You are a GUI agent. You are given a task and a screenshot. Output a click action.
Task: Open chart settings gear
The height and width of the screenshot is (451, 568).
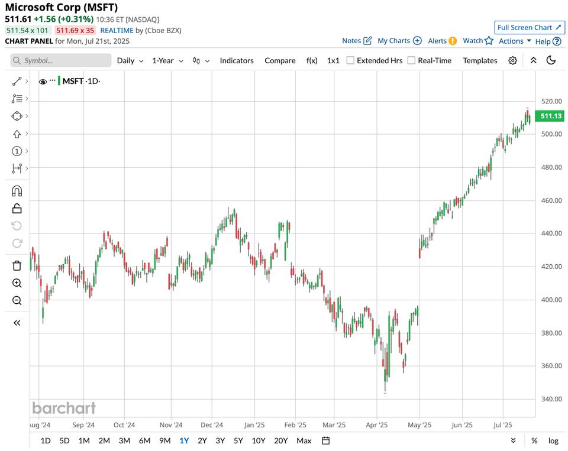(x=512, y=60)
